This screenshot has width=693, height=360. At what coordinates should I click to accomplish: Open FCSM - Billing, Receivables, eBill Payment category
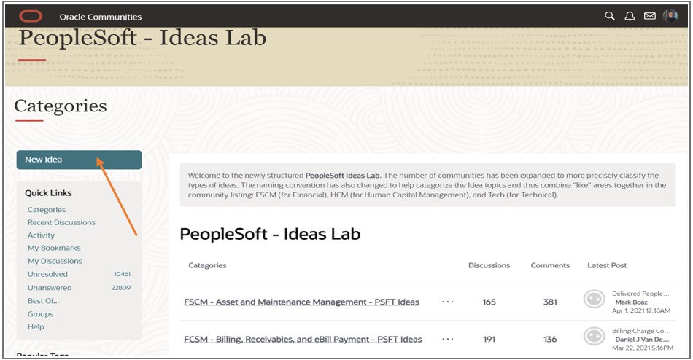pos(303,339)
